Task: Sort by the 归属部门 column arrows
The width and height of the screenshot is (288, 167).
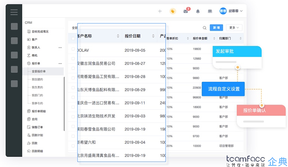Action: (x=240, y=38)
